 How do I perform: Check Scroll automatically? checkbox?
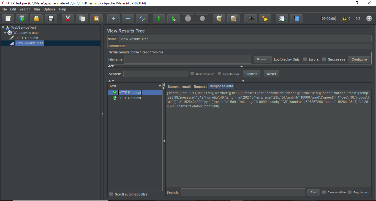point(111,194)
